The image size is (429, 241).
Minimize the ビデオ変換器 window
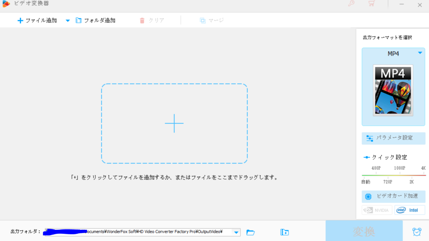pyautogui.click(x=403, y=4)
